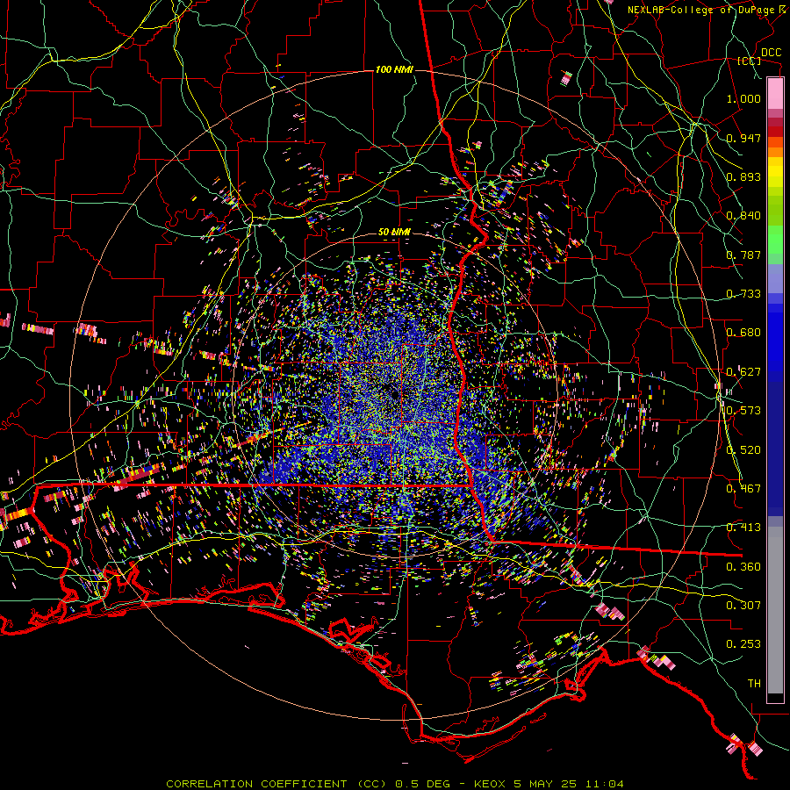Click the bright green segment of the color bar
The height and width of the screenshot is (790, 790).
[x=775, y=240]
